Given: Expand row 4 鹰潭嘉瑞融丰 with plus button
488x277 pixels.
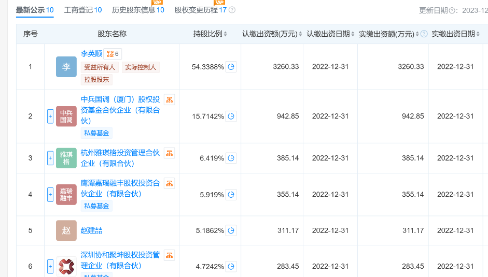Looking at the screenshot, I should point(50,195).
